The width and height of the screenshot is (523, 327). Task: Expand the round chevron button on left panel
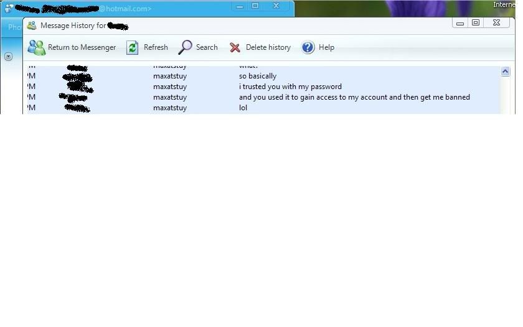click(x=9, y=56)
